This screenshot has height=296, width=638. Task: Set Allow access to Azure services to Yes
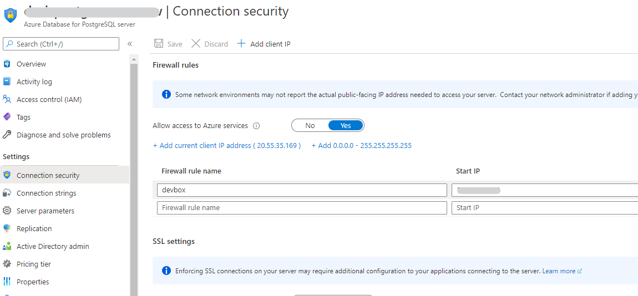(x=346, y=126)
